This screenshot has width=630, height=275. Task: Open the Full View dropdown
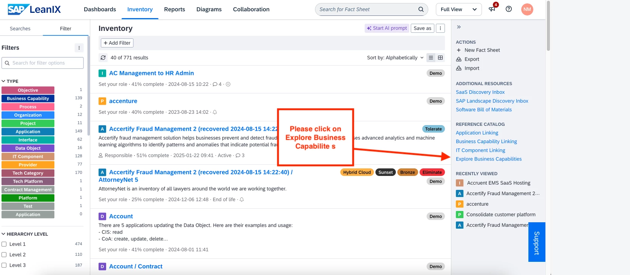[x=459, y=9]
